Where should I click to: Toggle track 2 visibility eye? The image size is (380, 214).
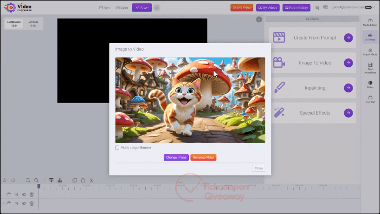[24, 203]
